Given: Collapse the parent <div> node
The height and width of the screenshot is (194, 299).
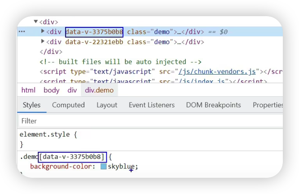Looking at the screenshot, I should [35, 22].
